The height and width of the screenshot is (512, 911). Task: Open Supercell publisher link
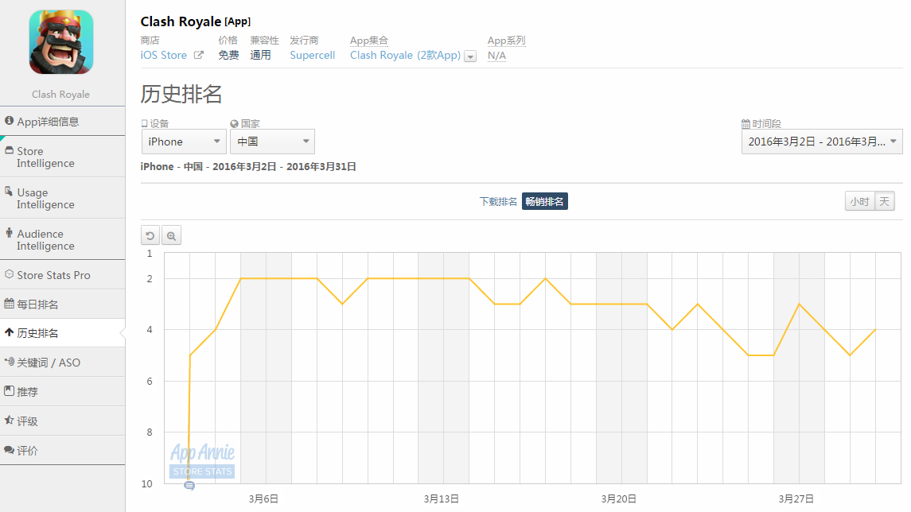click(313, 55)
